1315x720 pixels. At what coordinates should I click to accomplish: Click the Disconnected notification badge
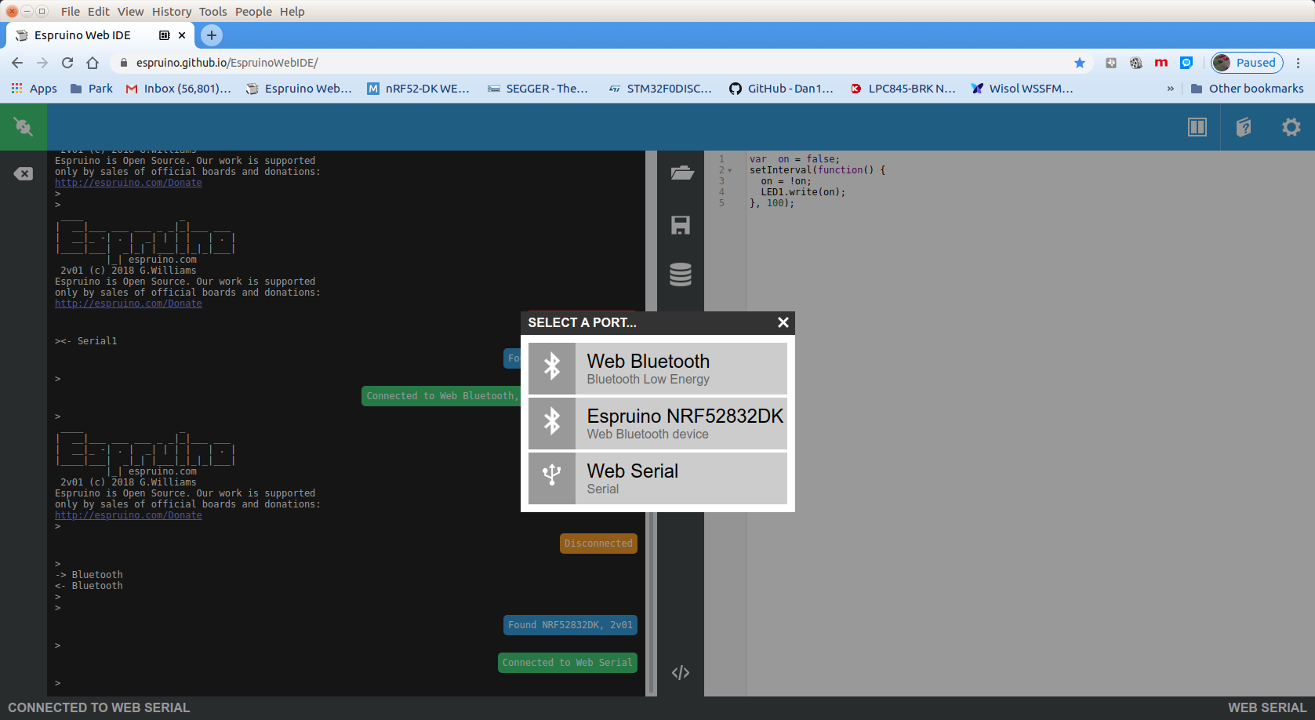tap(598, 544)
